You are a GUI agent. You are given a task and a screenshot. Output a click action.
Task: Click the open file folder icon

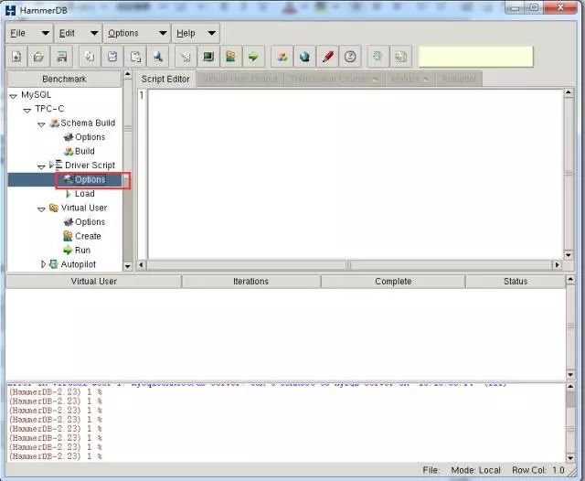[38, 57]
